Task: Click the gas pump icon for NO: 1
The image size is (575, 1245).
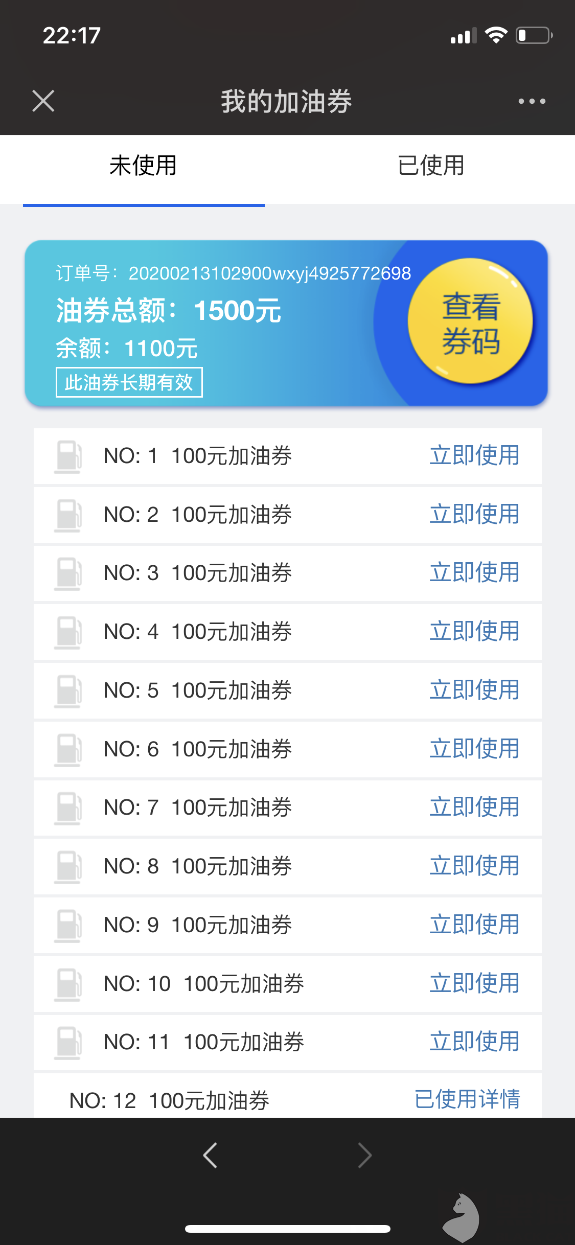Action: [68, 456]
